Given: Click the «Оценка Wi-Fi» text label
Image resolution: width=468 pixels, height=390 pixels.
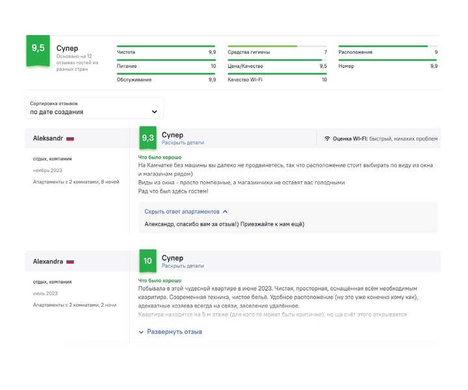Looking at the screenshot, I should point(350,138).
